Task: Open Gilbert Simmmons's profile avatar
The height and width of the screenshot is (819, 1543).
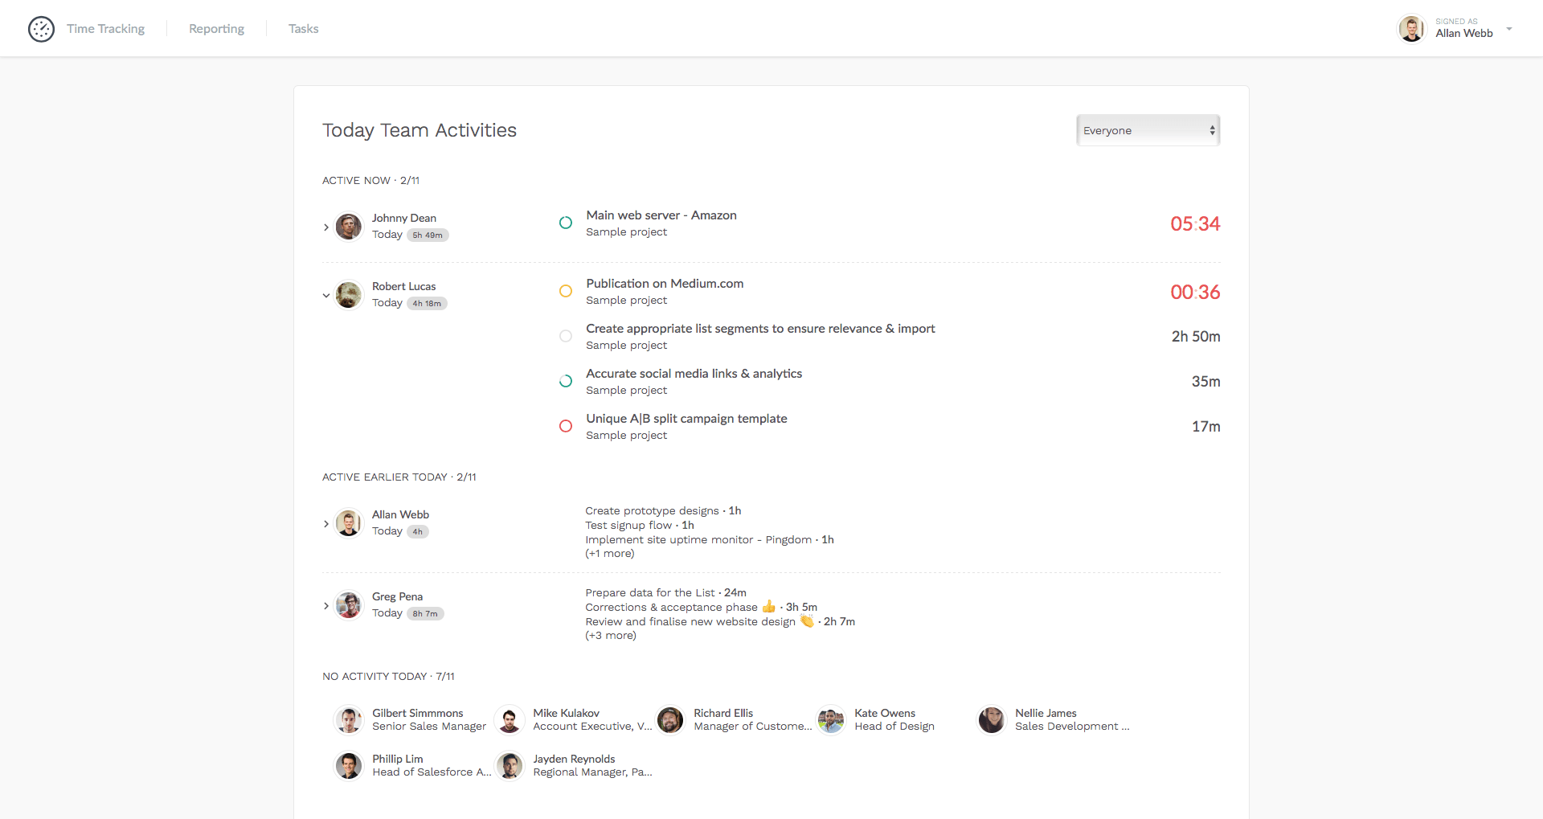Action: click(x=349, y=720)
